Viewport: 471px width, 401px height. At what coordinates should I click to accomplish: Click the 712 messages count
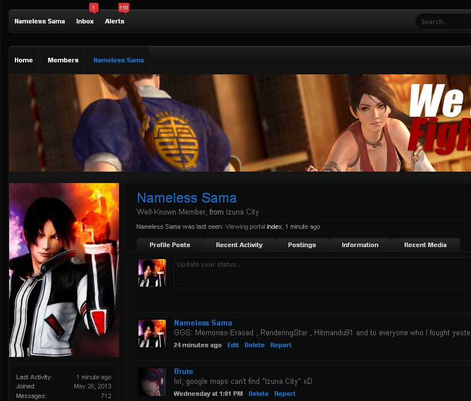click(106, 396)
